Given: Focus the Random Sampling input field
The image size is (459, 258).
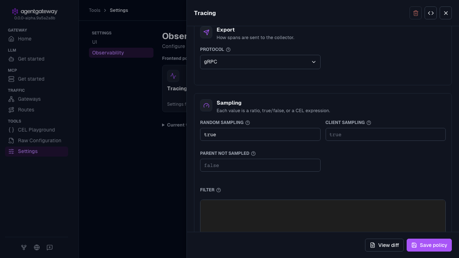Looking at the screenshot, I should 260,134.
